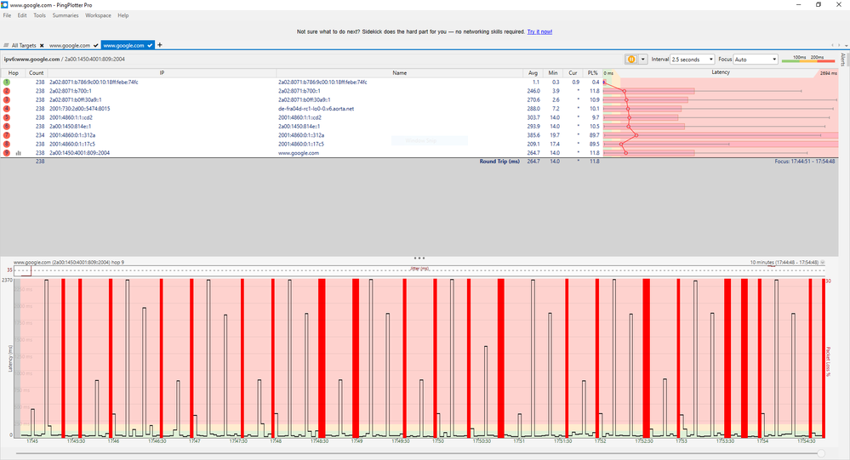
Task: Sort by the Hop column header
Action: [14, 72]
